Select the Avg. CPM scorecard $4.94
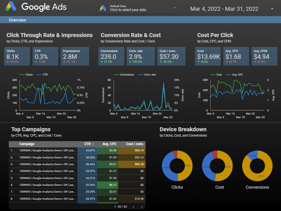Viewport: 281px width, 211px height. click(264, 56)
